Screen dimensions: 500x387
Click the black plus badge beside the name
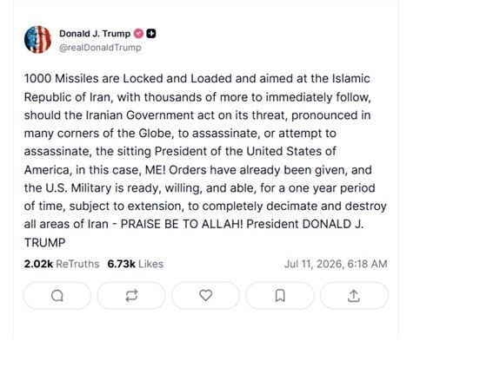tap(151, 34)
